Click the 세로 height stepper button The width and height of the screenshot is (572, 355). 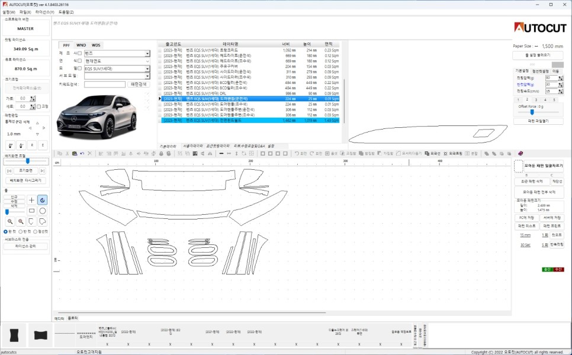[33, 106]
